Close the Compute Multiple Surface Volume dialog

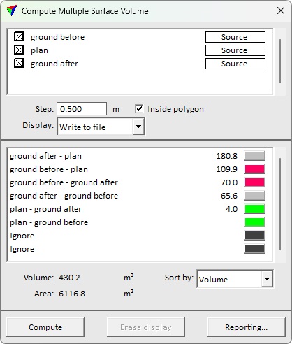coord(281,10)
